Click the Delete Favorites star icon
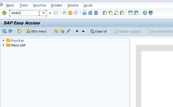173x107 pixels. tap(62, 31)
